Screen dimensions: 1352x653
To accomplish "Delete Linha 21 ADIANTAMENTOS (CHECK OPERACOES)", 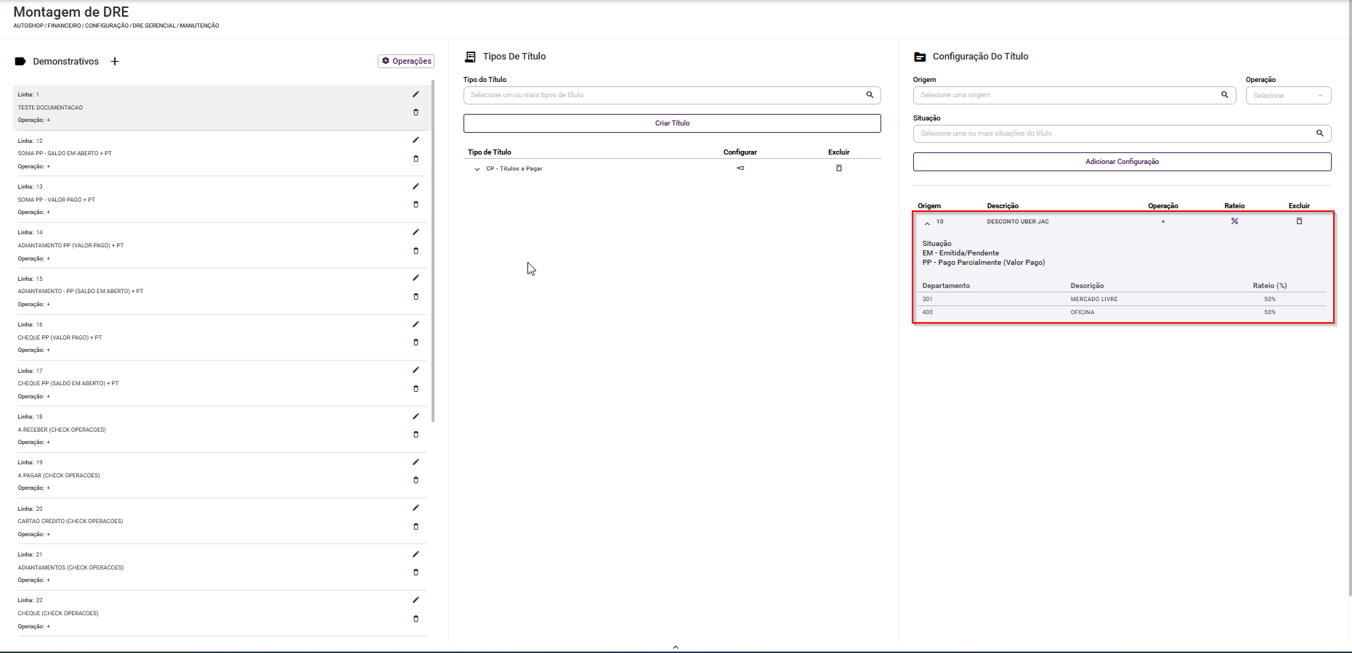I will point(416,572).
